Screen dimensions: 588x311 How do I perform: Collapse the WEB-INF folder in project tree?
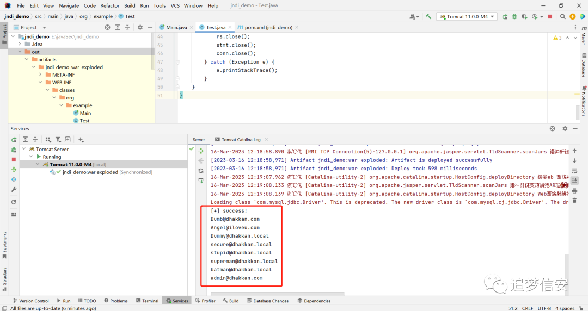click(40, 83)
